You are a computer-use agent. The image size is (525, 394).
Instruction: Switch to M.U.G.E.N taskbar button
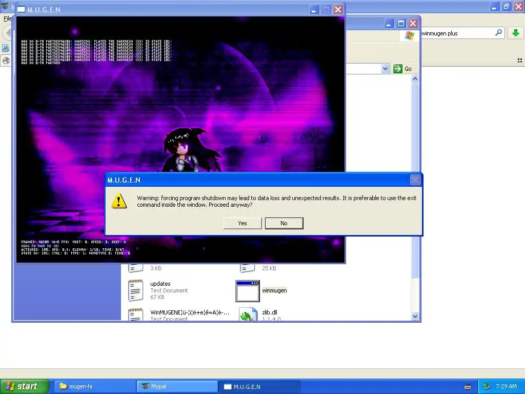coord(259,386)
